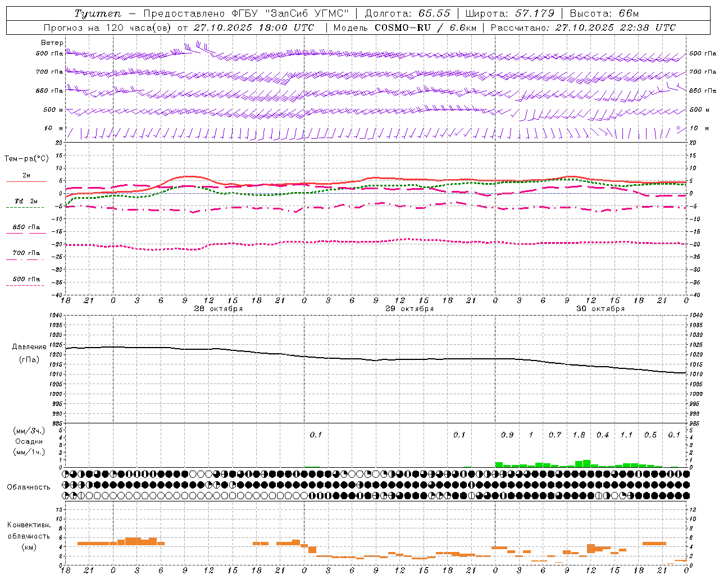Click the Долгота: 65.55 header field
719x575 pixels.
click(408, 13)
